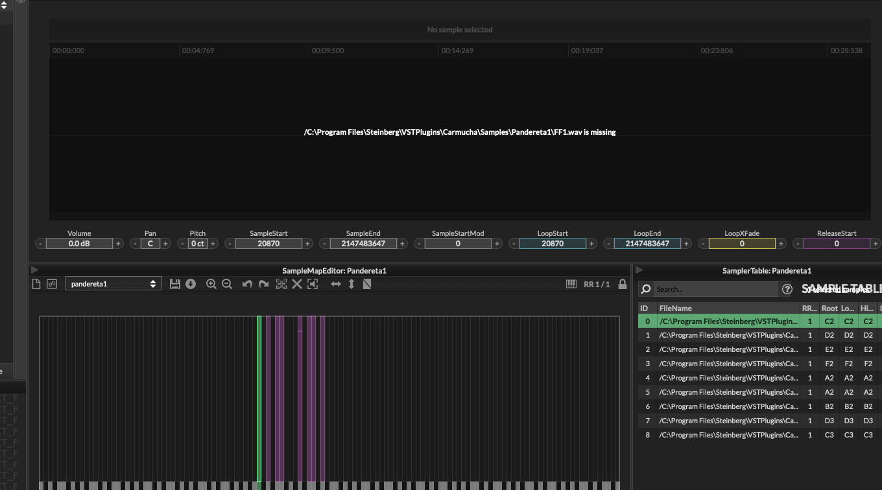Sort table by FileName column header
Viewport: 882px width, 490px height.
point(728,309)
